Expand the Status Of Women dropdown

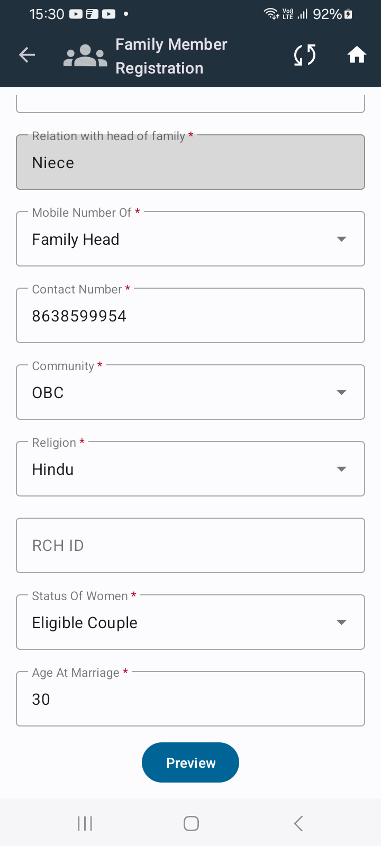(190, 622)
